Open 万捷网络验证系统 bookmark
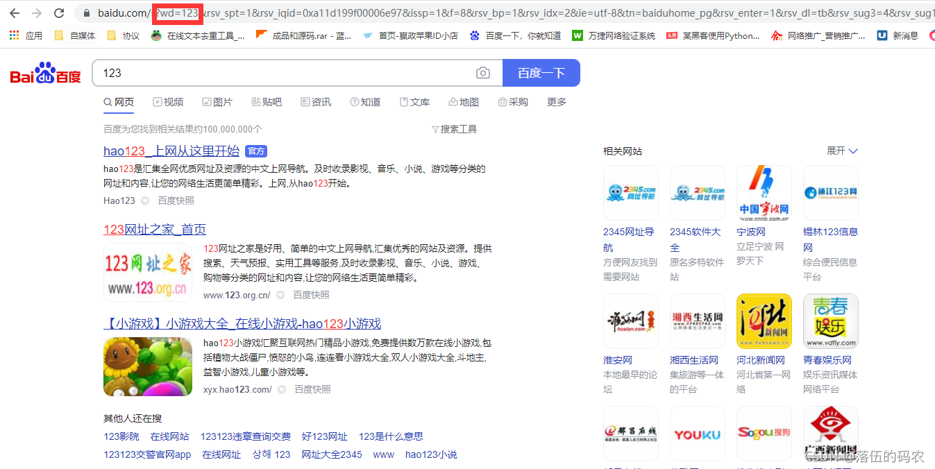Screen dimensions: 935x469 click(614, 35)
